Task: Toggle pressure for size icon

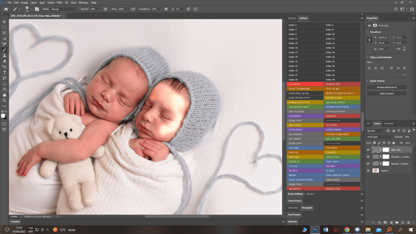Action: click(188, 9)
